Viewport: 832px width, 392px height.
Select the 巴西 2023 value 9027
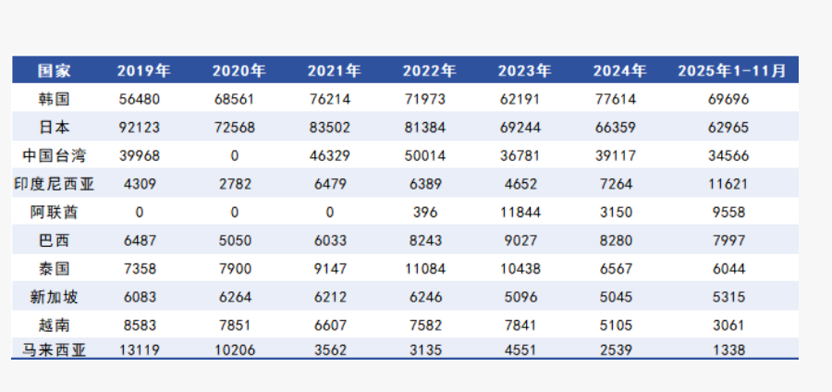click(x=519, y=240)
